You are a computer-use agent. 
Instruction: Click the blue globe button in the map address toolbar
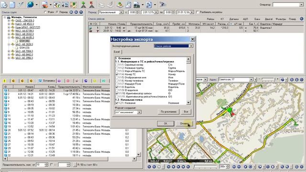(x=283, y=80)
